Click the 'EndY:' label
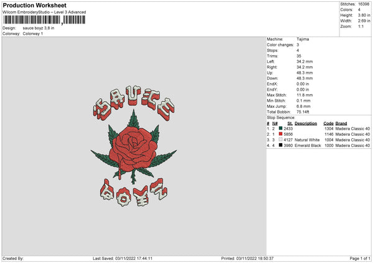This screenshot has width=373, height=263. coord(272,89)
